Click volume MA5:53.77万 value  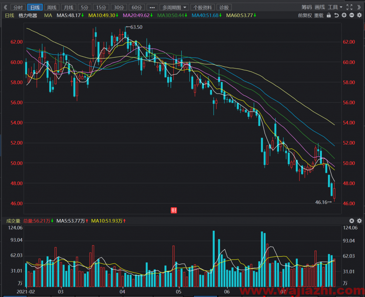[72, 221]
